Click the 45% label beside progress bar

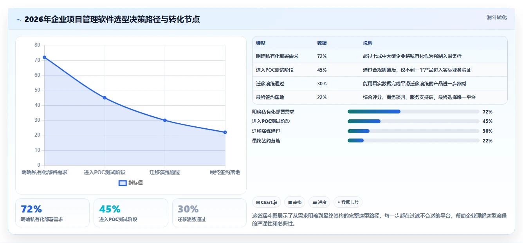tap(487, 121)
